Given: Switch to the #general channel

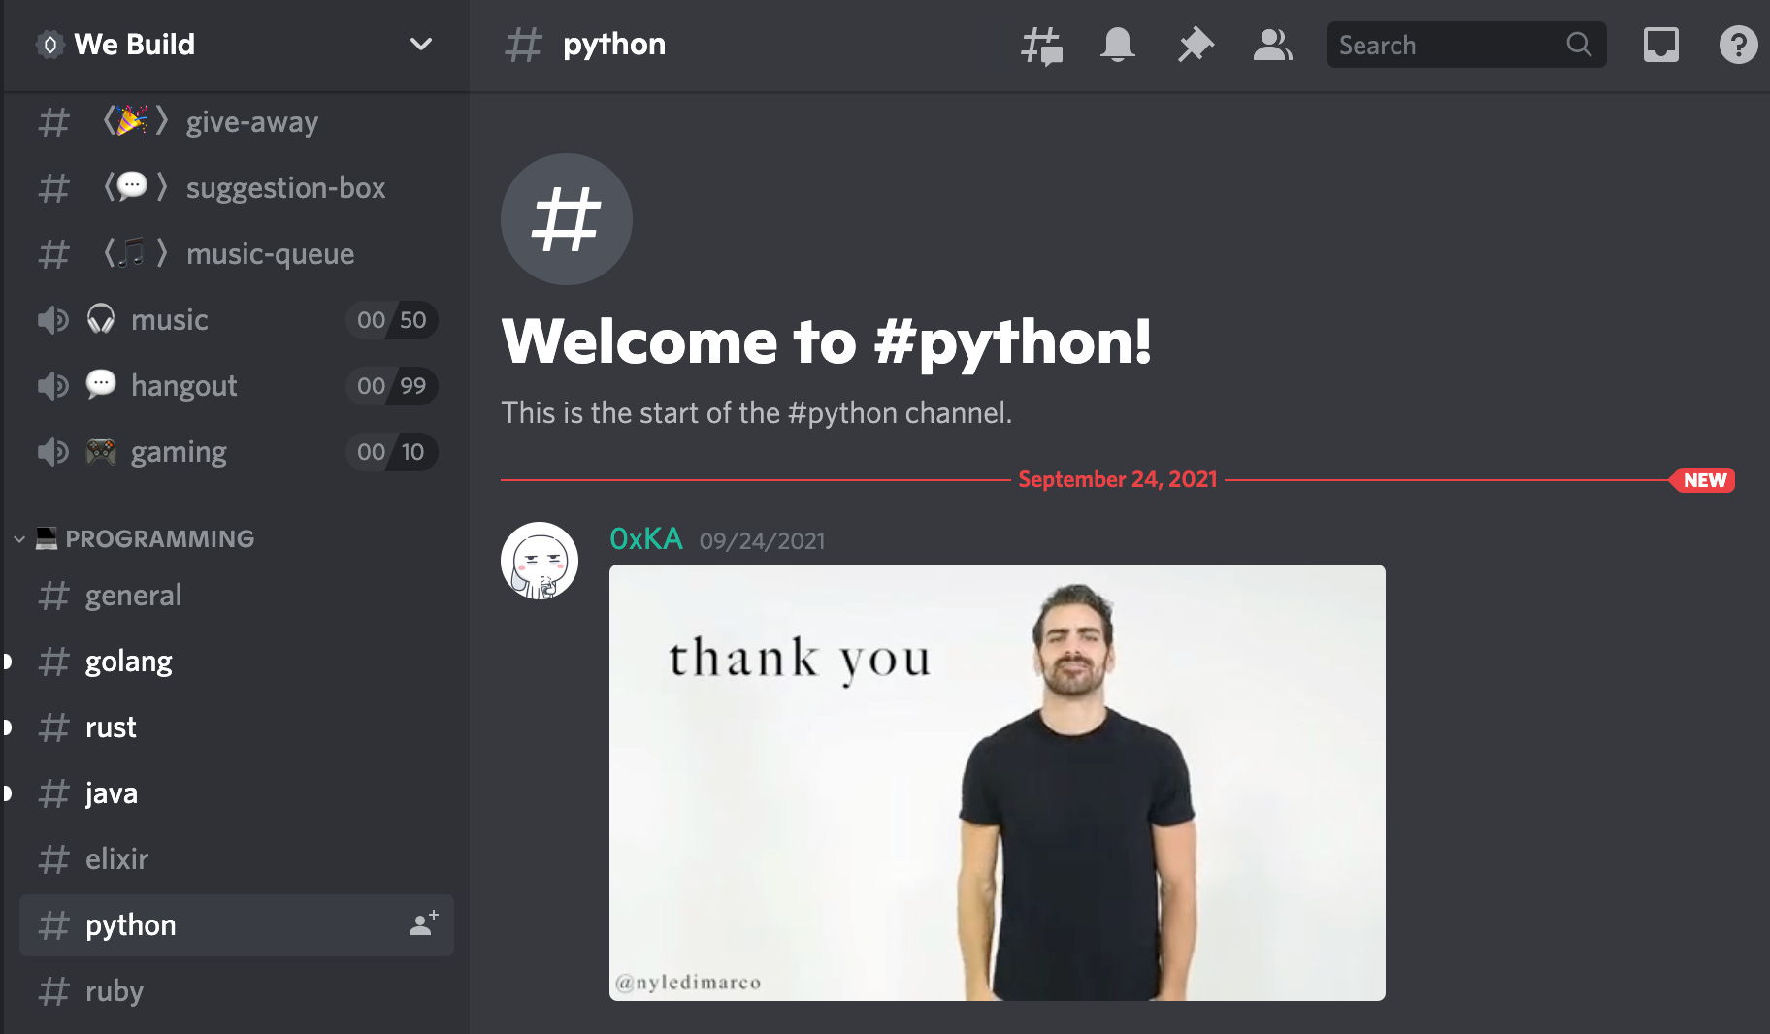Looking at the screenshot, I should (133, 595).
